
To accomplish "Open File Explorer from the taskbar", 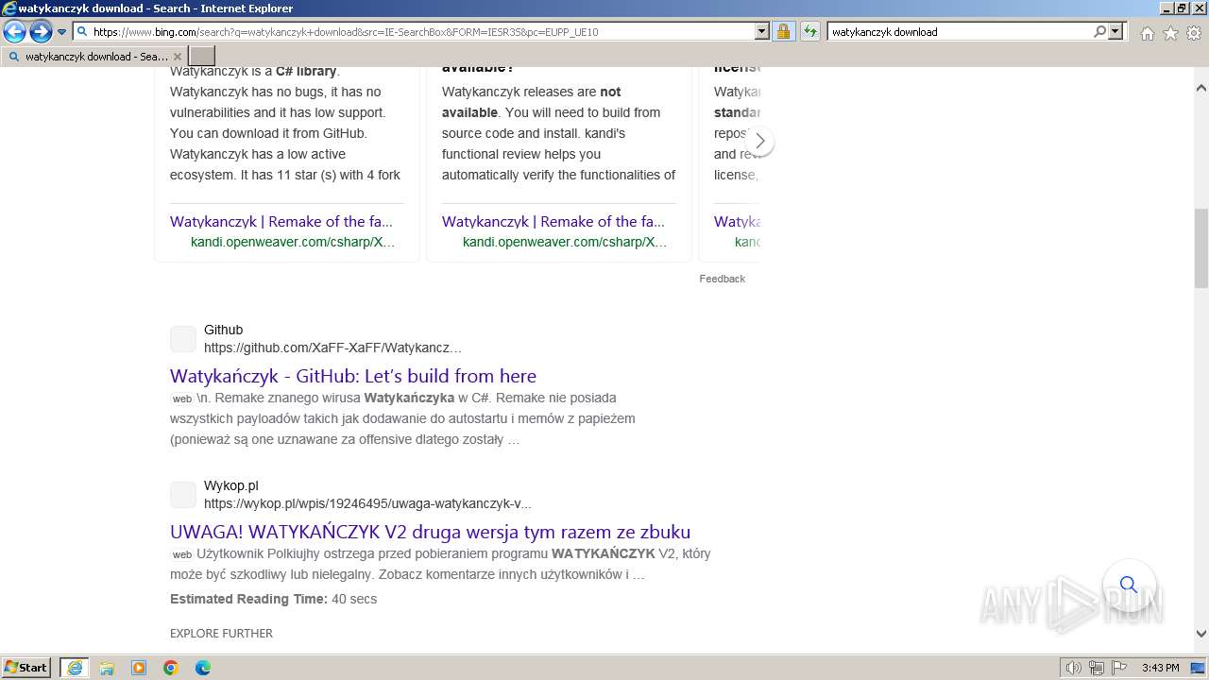I will pyautogui.click(x=107, y=668).
